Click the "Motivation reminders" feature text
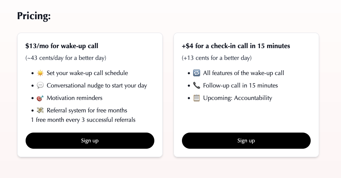Screen dimensions: 341x178 74,98
